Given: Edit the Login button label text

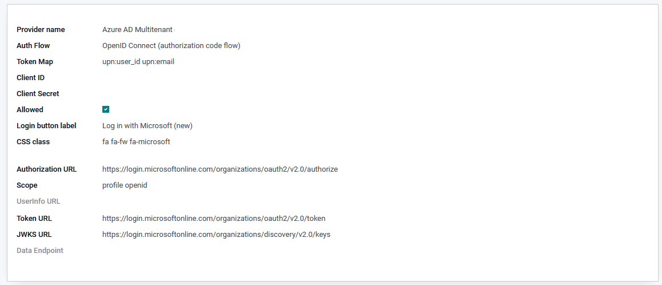Looking at the screenshot, I should pos(151,125).
